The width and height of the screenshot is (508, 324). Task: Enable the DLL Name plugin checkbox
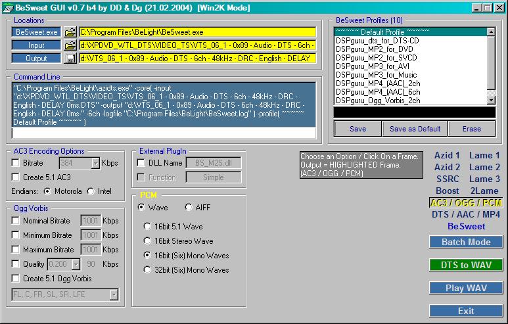pos(141,162)
